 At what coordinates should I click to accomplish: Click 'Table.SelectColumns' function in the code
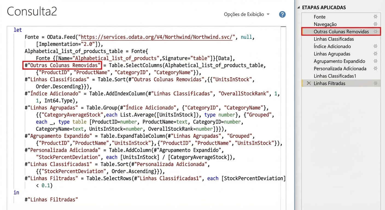click(x=136, y=65)
